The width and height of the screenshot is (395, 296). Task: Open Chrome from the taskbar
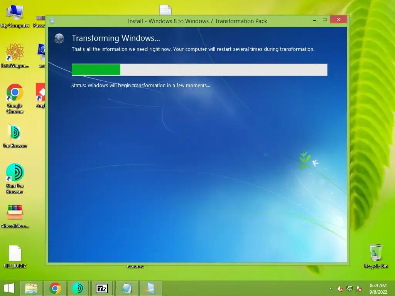pos(55,288)
